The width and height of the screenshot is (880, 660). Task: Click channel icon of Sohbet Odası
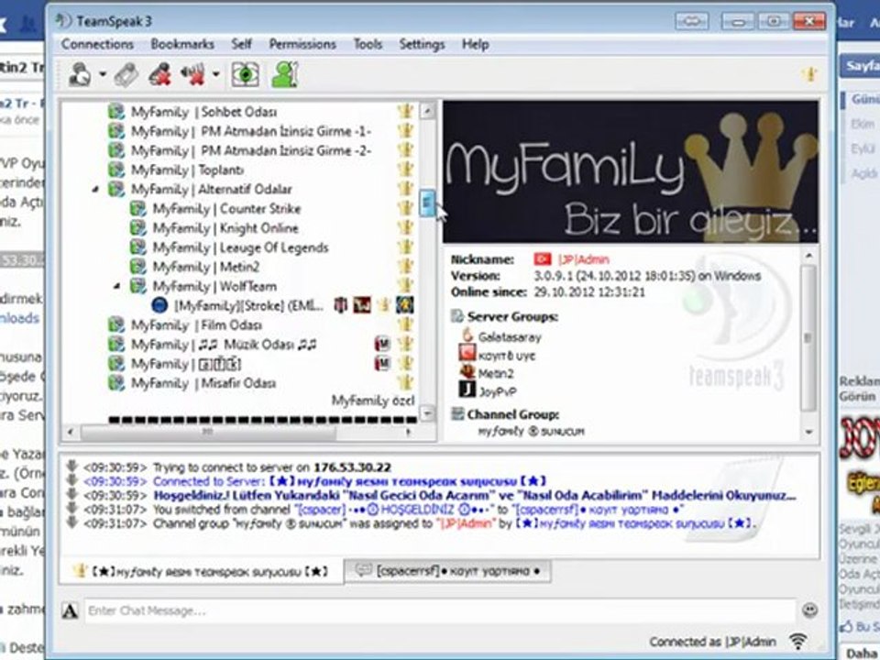click(x=116, y=112)
